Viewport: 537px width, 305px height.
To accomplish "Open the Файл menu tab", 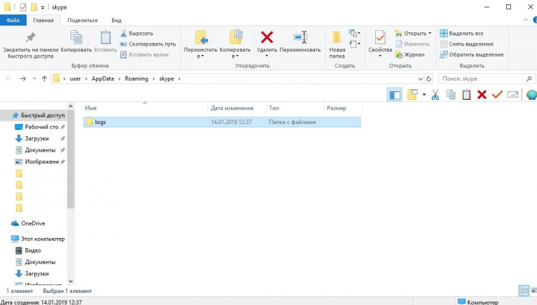I will 13,20.
